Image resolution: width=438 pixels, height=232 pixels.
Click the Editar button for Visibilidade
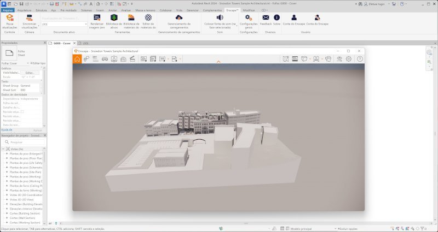(x=30, y=73)
